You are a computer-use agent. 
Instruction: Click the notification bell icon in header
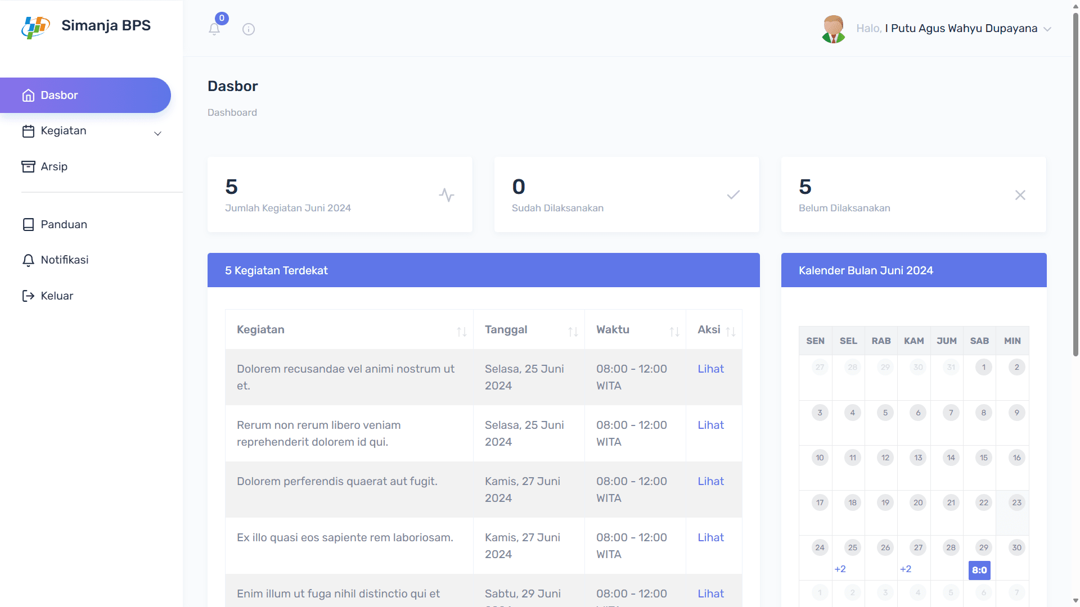[214, 29]
